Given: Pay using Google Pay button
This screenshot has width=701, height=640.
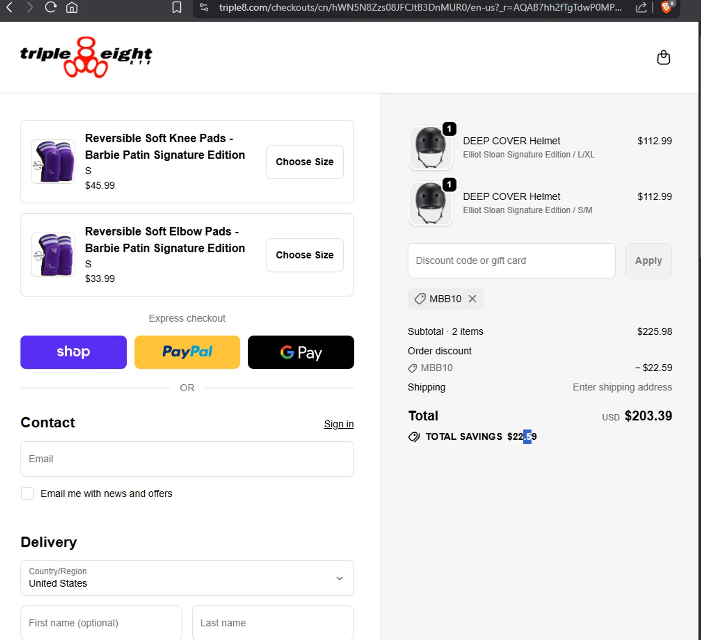Looking at the screenshot, I should point(301,352).
